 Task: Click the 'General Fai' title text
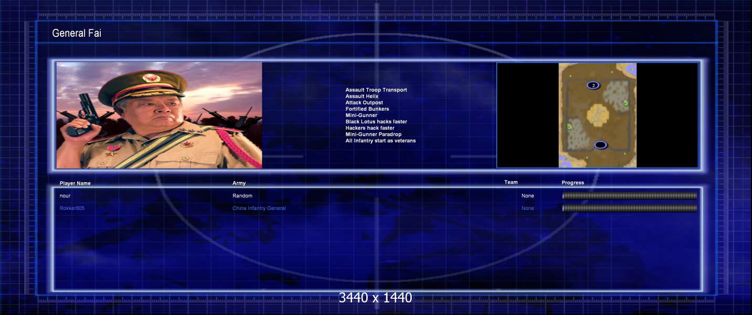point(77,33)
